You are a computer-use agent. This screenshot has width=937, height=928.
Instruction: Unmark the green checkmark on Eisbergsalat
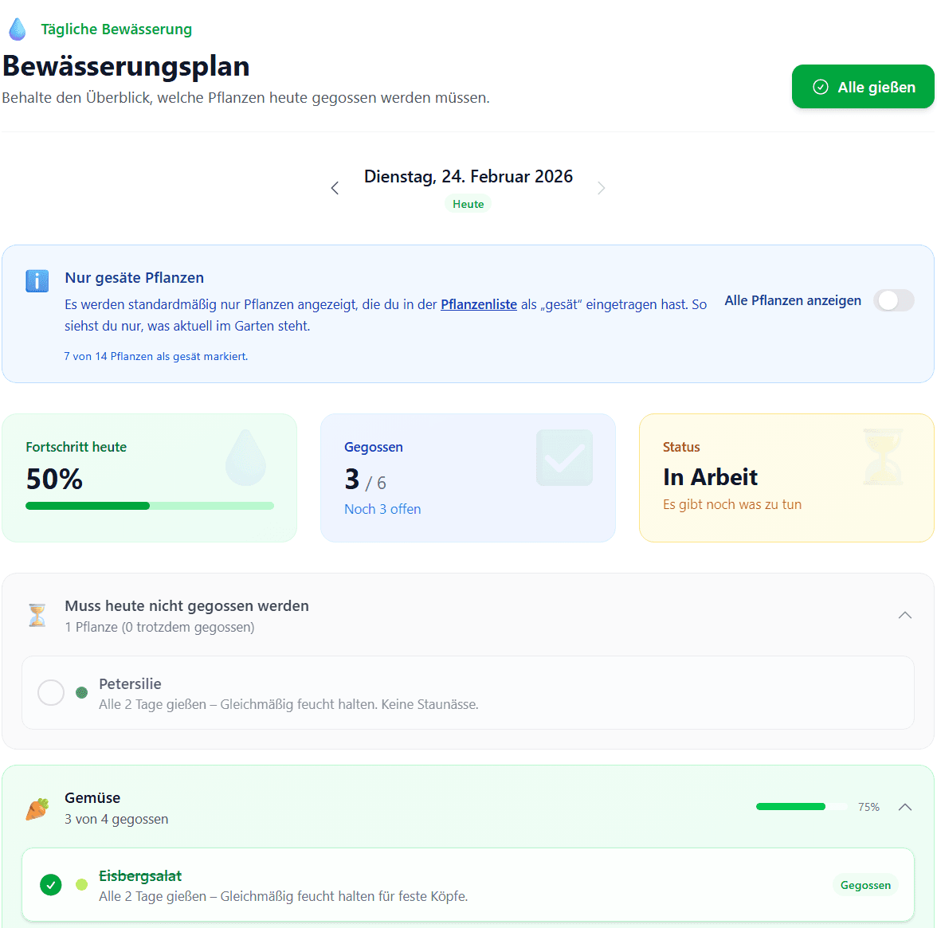coord(50,885)
